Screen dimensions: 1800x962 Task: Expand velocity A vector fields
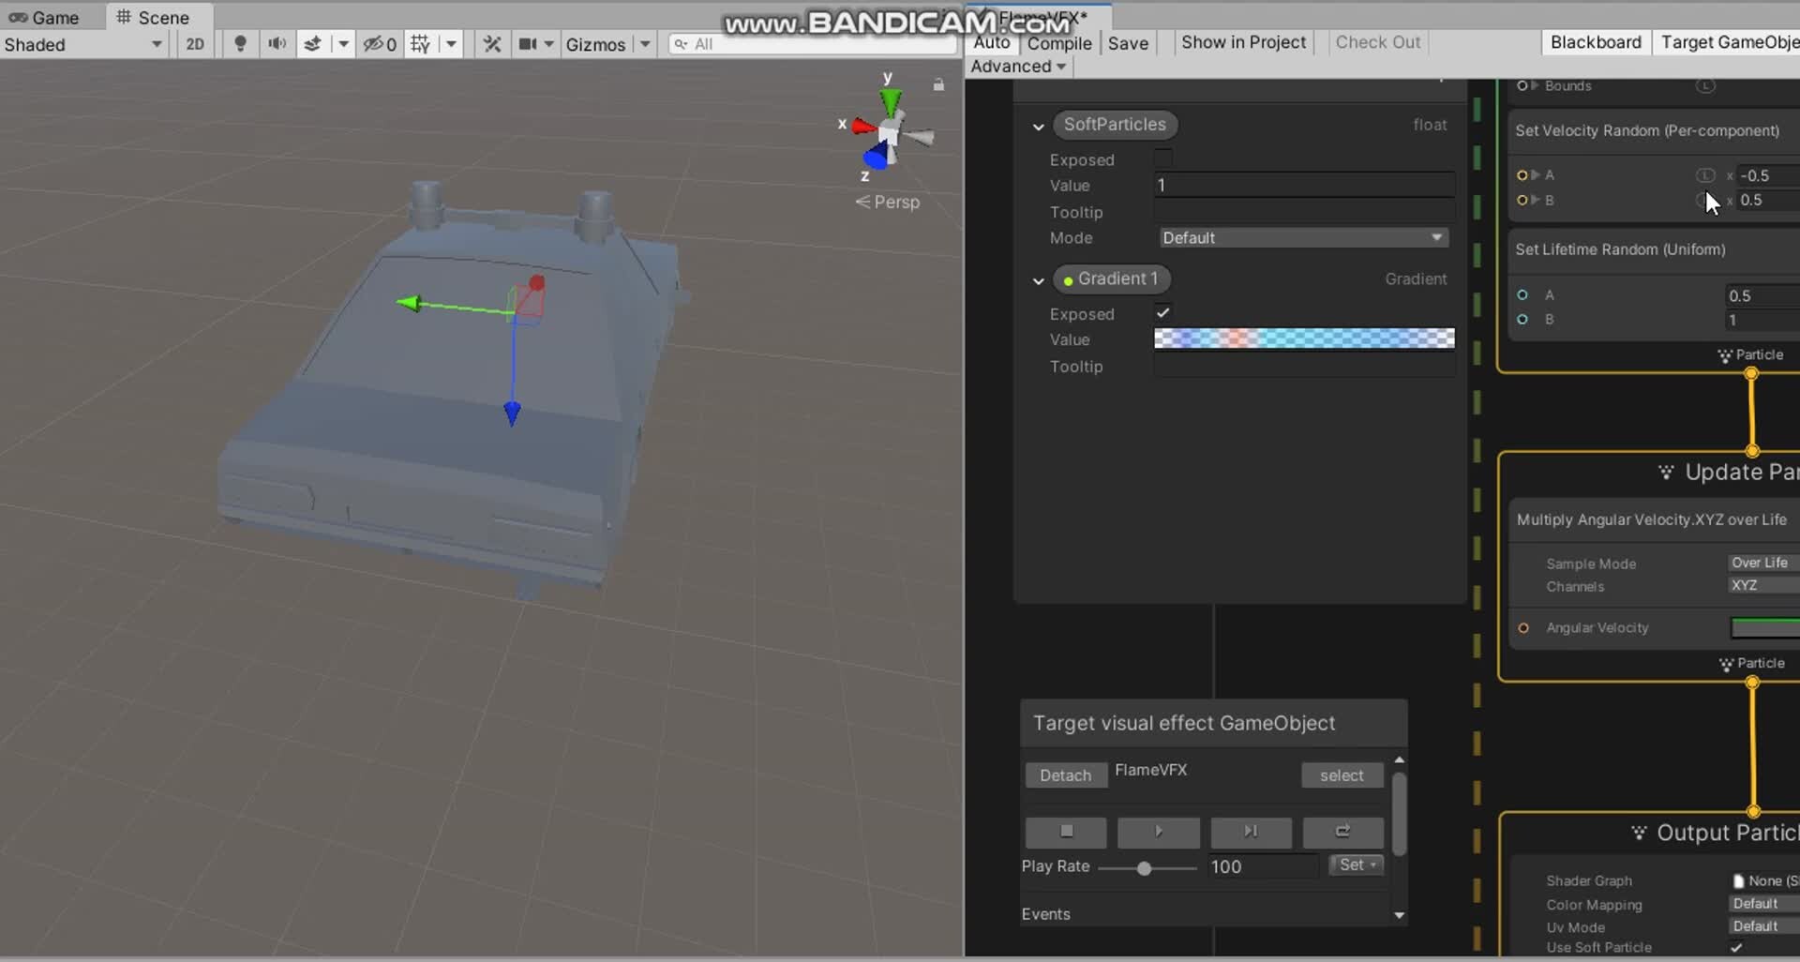pyautogui.click(x=1536, y=175)
